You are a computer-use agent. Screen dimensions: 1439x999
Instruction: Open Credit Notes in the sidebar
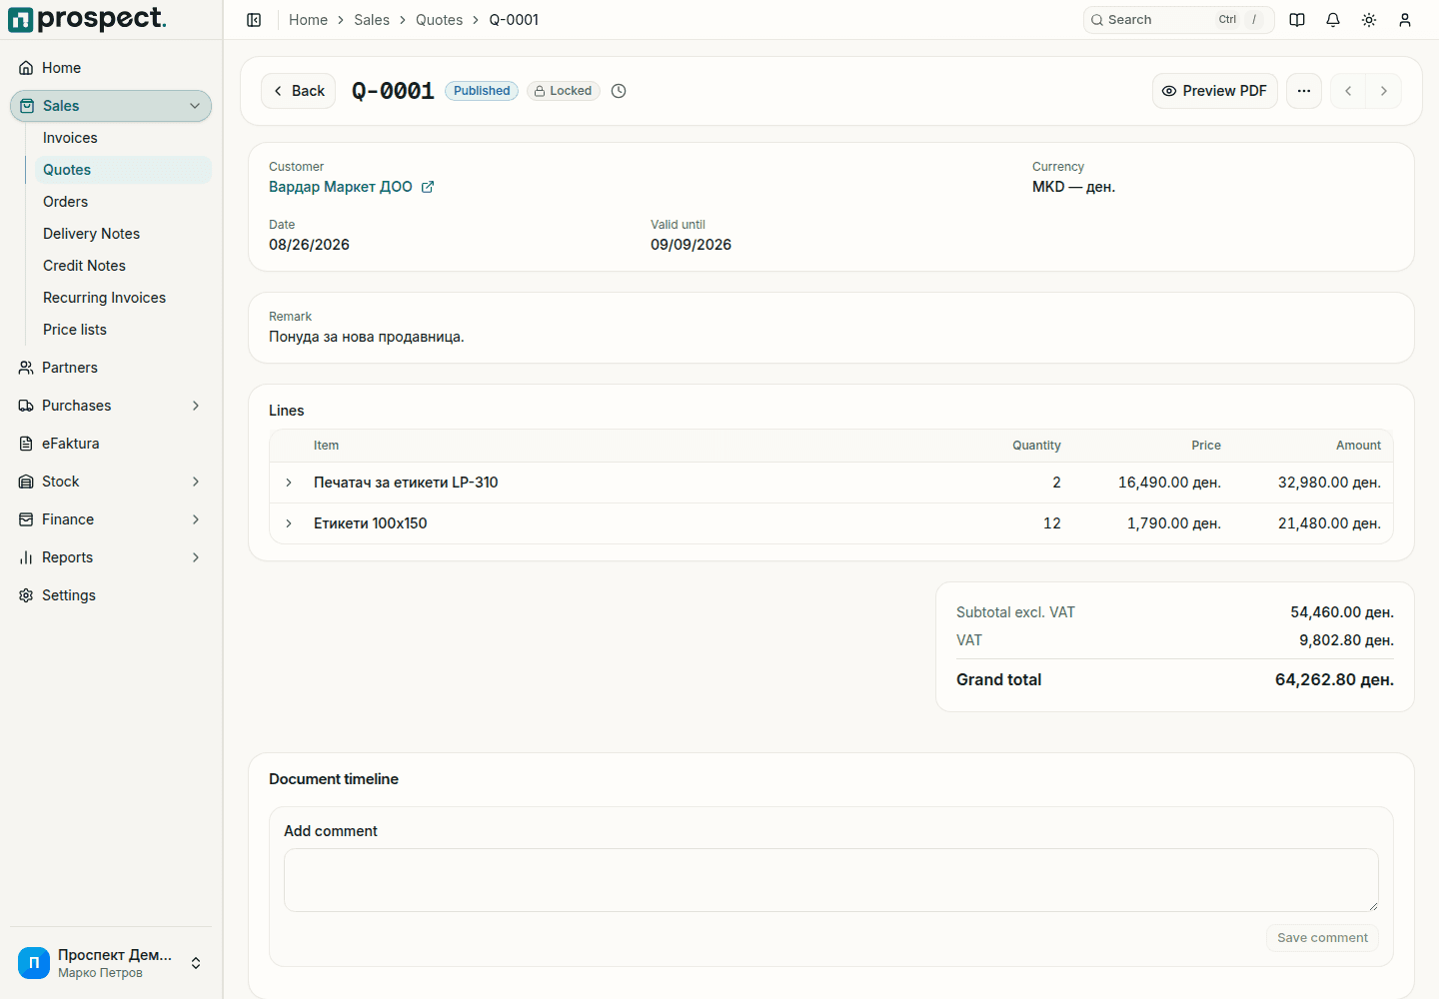click(x=123, y=266)
